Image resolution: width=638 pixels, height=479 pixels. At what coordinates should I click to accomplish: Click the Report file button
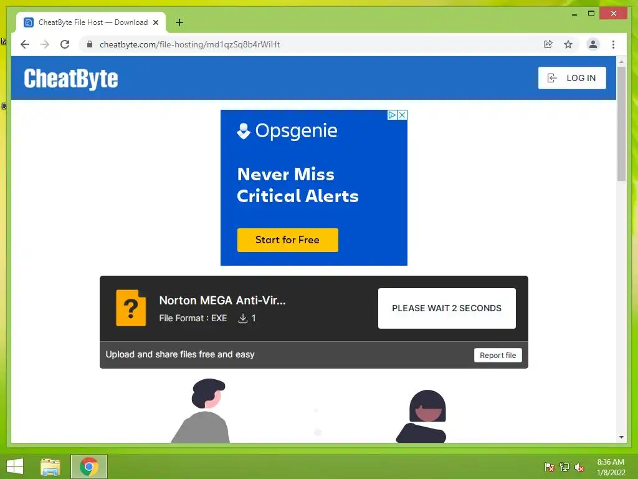tap(498, 355)
